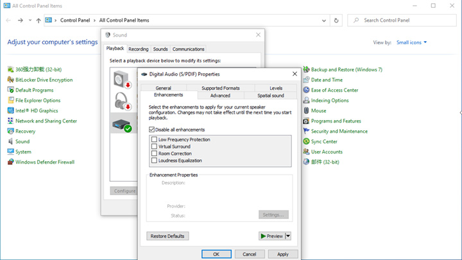
Task: Click the Search Control Panel field
Action: [x=401, y=21]
